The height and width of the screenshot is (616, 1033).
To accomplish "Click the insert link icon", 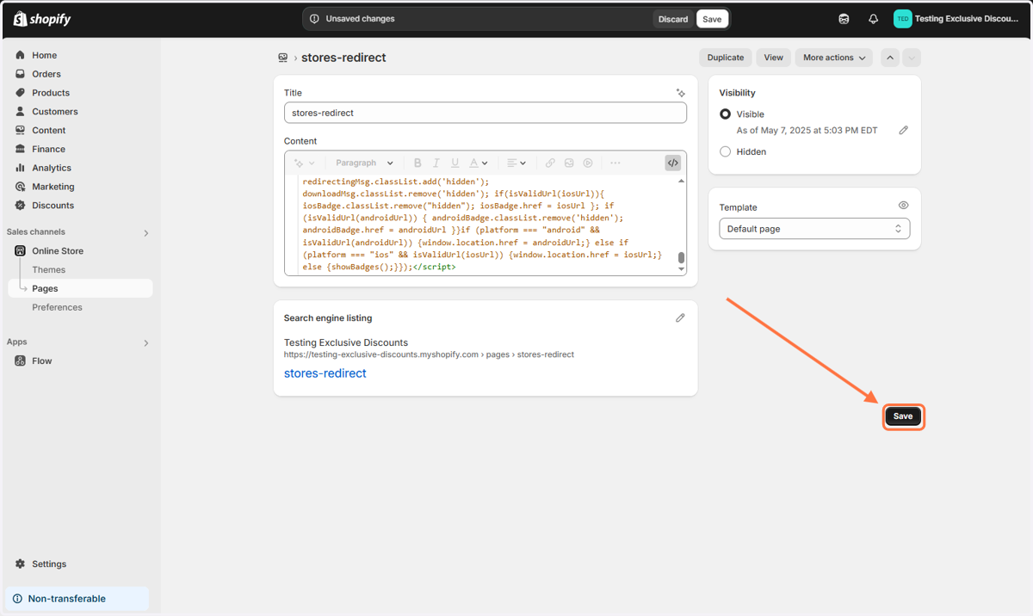I will click(x=550, y=163).
